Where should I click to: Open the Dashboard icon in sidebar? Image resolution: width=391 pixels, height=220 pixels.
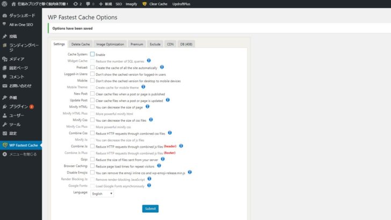point(5,16)
